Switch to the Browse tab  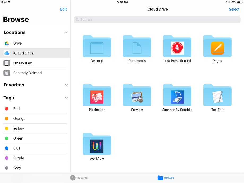(x=166, y=178)
